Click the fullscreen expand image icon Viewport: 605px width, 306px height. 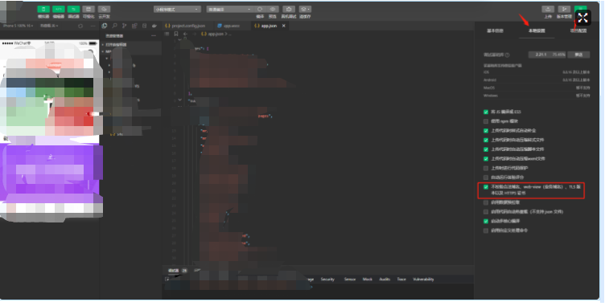(x=582, y=18)
